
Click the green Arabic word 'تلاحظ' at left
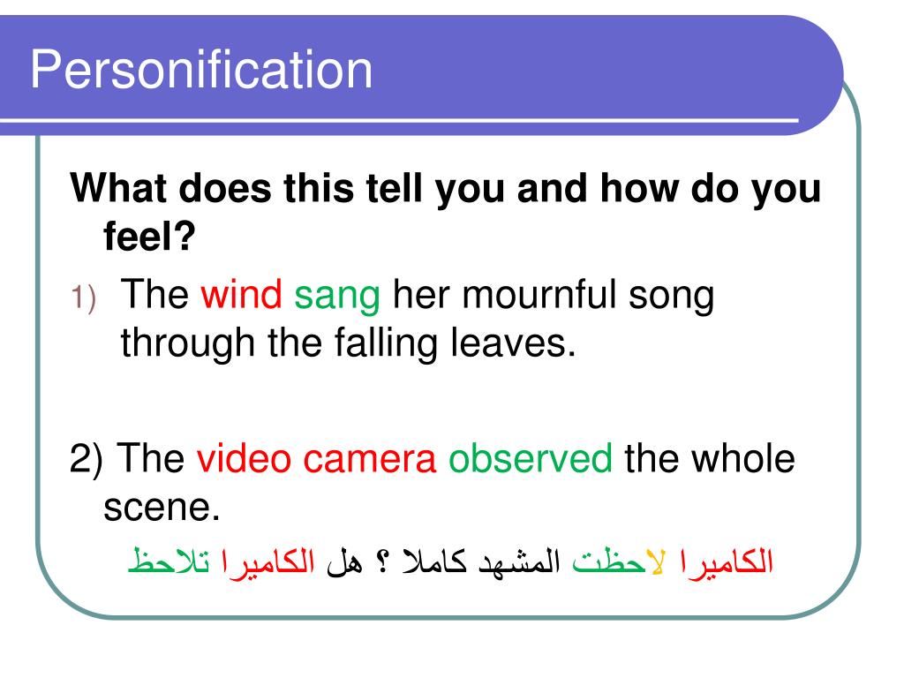coord(169,561)
